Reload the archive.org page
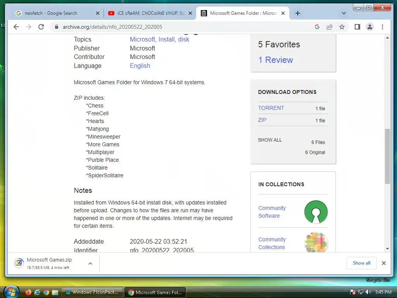This screenshot has width=397, height=298. click(x=41, y=27)
